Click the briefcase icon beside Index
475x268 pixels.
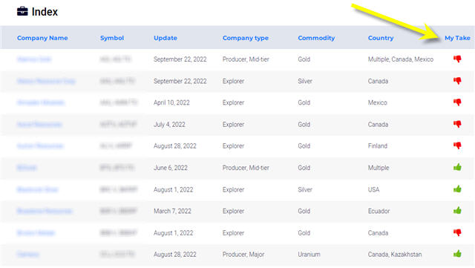[x=22, y=12]
